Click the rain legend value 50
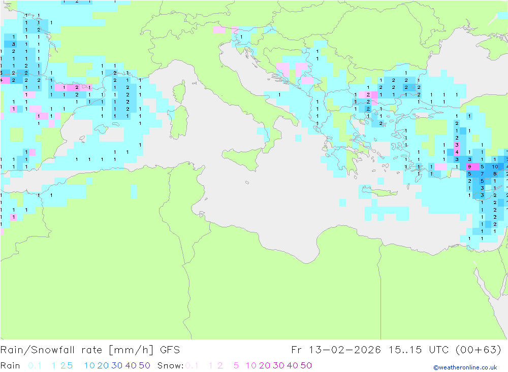Viewport: 508px width, 372px height. pos(144,365)
